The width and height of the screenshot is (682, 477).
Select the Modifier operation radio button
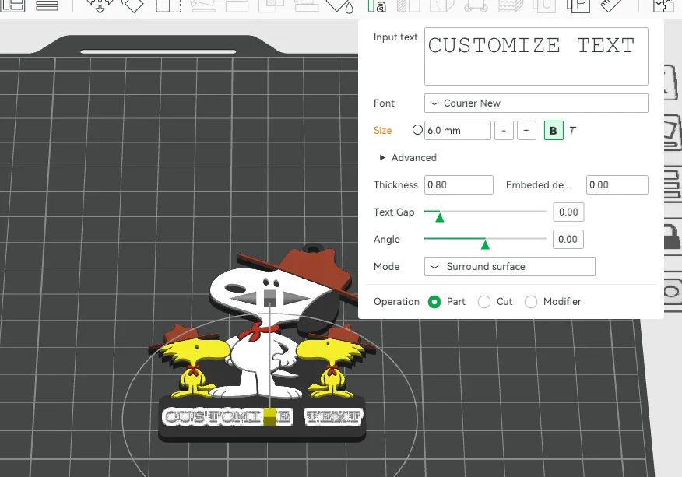(x=531, y=302)
